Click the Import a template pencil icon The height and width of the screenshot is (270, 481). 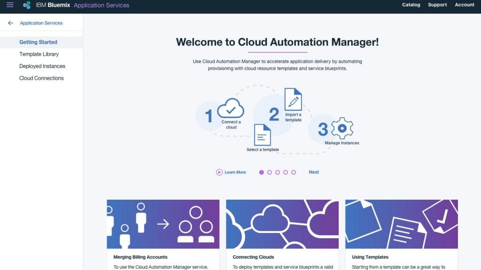[x=293, y=99]
